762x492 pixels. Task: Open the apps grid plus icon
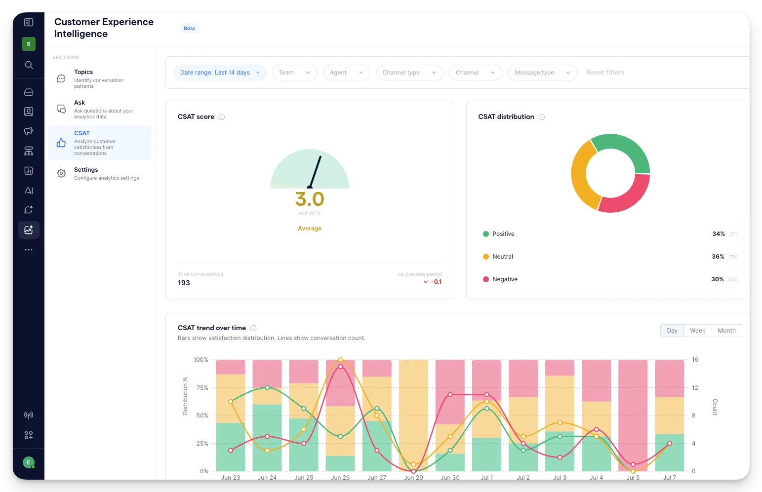pos(29,435)
